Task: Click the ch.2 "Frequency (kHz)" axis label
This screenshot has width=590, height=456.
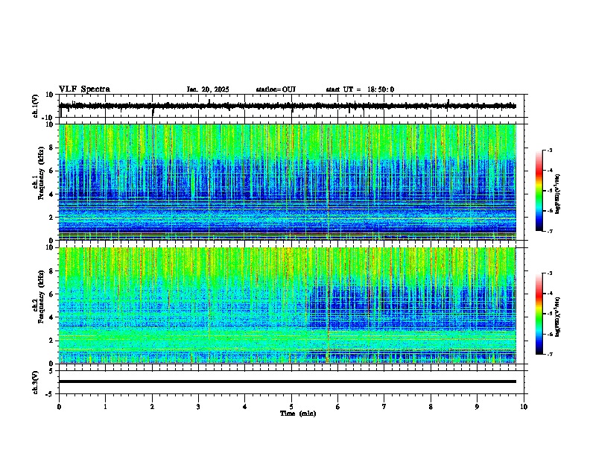Action: pyautogui.click(x=41, y=297)
